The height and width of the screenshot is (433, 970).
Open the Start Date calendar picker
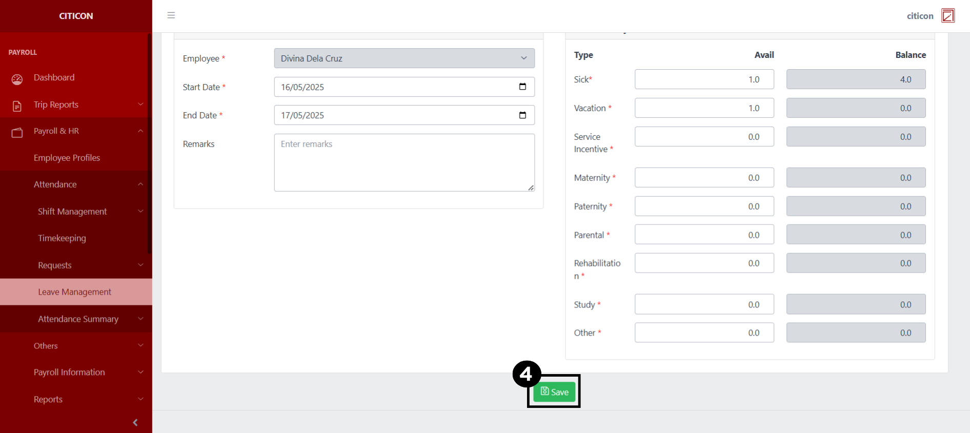point(522,87)
